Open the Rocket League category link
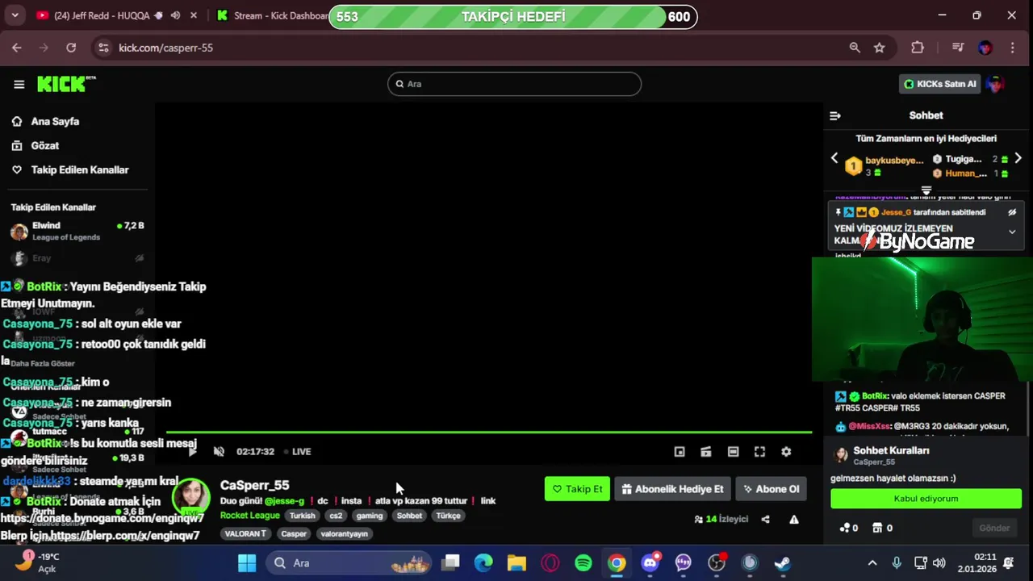 [x=249, y=516]
